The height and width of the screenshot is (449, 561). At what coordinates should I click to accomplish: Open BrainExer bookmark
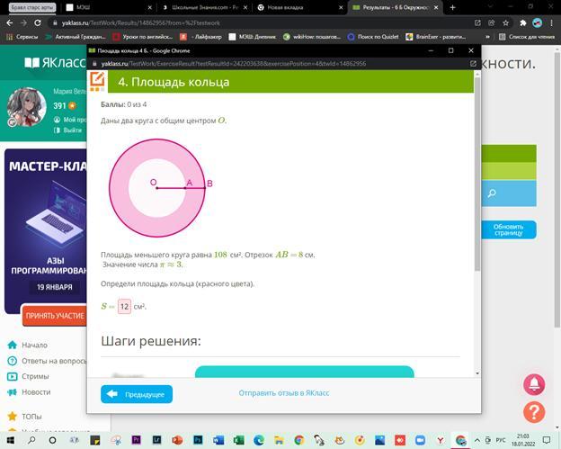click(x=436, y=37)
